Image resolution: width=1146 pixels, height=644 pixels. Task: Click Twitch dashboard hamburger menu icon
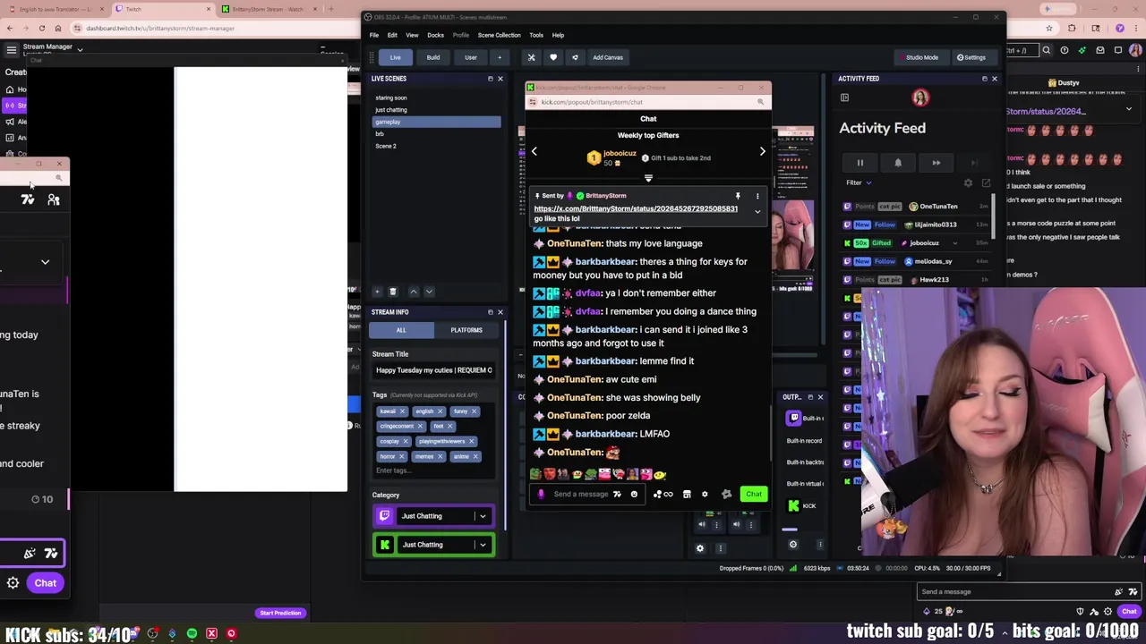(11, 50)
